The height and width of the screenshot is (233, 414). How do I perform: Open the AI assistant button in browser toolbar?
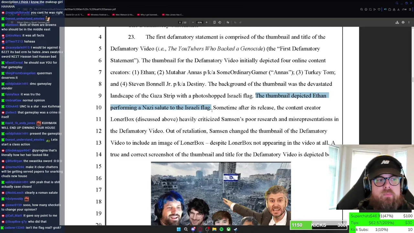click(x=404, y=9)
